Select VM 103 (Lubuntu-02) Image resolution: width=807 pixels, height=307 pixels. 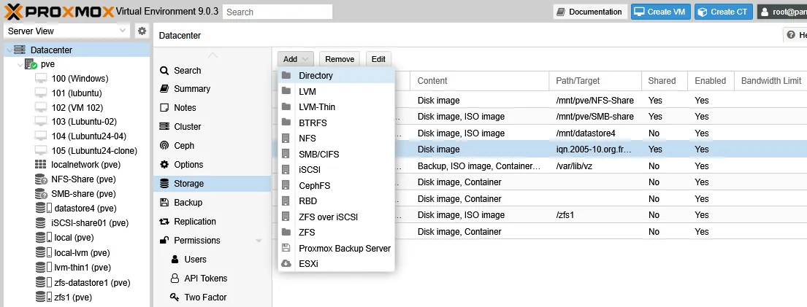pos(84,122)
